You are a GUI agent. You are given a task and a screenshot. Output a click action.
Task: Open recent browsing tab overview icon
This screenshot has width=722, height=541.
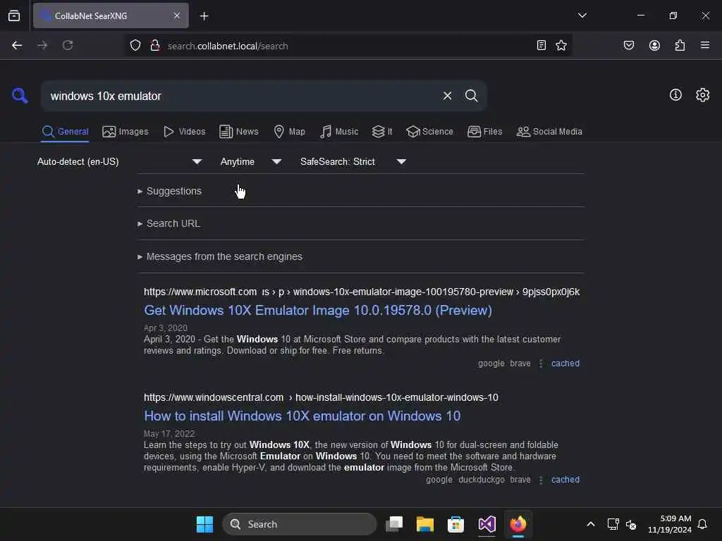[14, 15]
